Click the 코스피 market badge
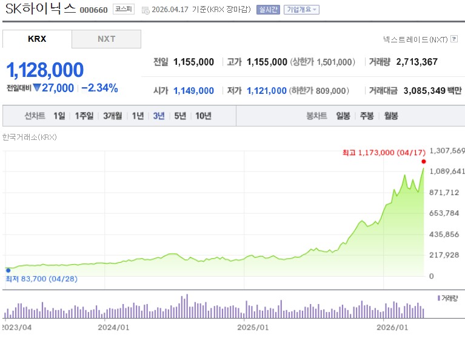This screenshot has height=338, width=465. click(124, 10)
